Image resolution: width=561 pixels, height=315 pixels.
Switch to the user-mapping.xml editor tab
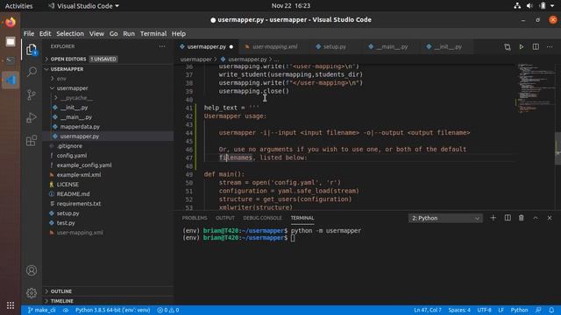click(274, 46)
